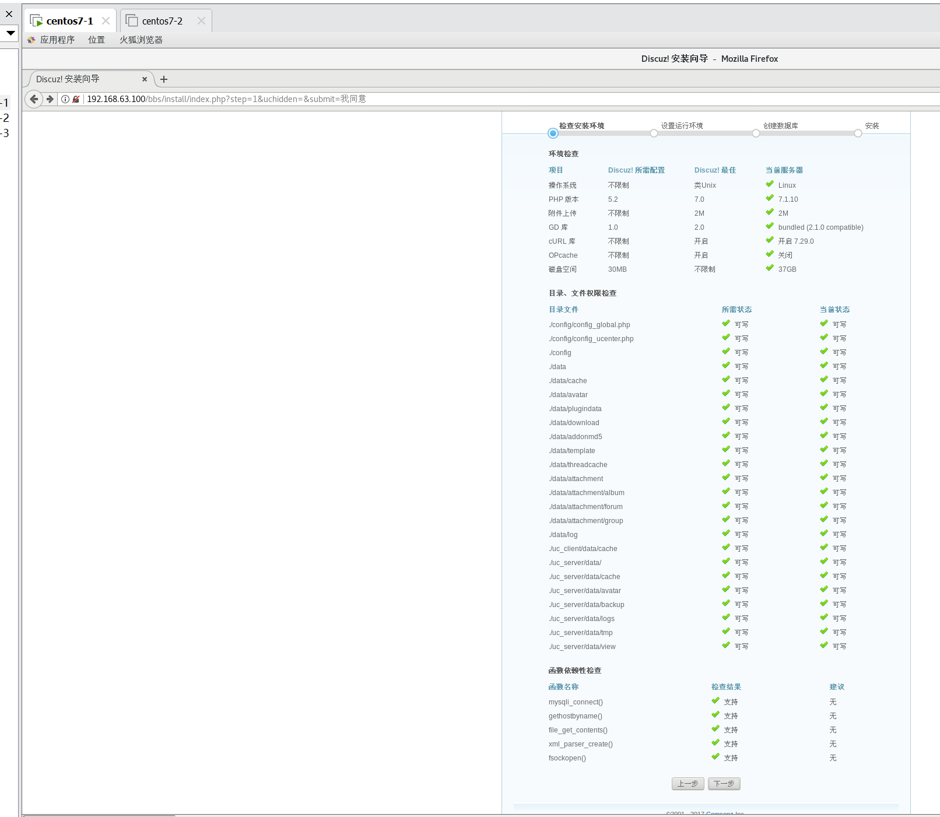The image size is (940, 817).
Task: Click the Discuz! 所需配置 column header
Action: 636,170
